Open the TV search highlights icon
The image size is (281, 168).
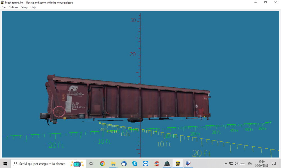pyautogui.click(x=77, y=164)
